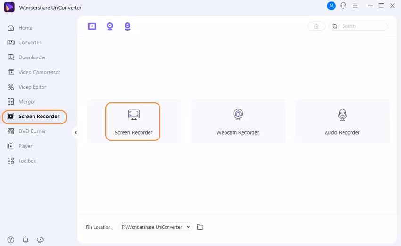The image size is (401, 246).
Task: Open the help question mark icon
Action: 11,239
